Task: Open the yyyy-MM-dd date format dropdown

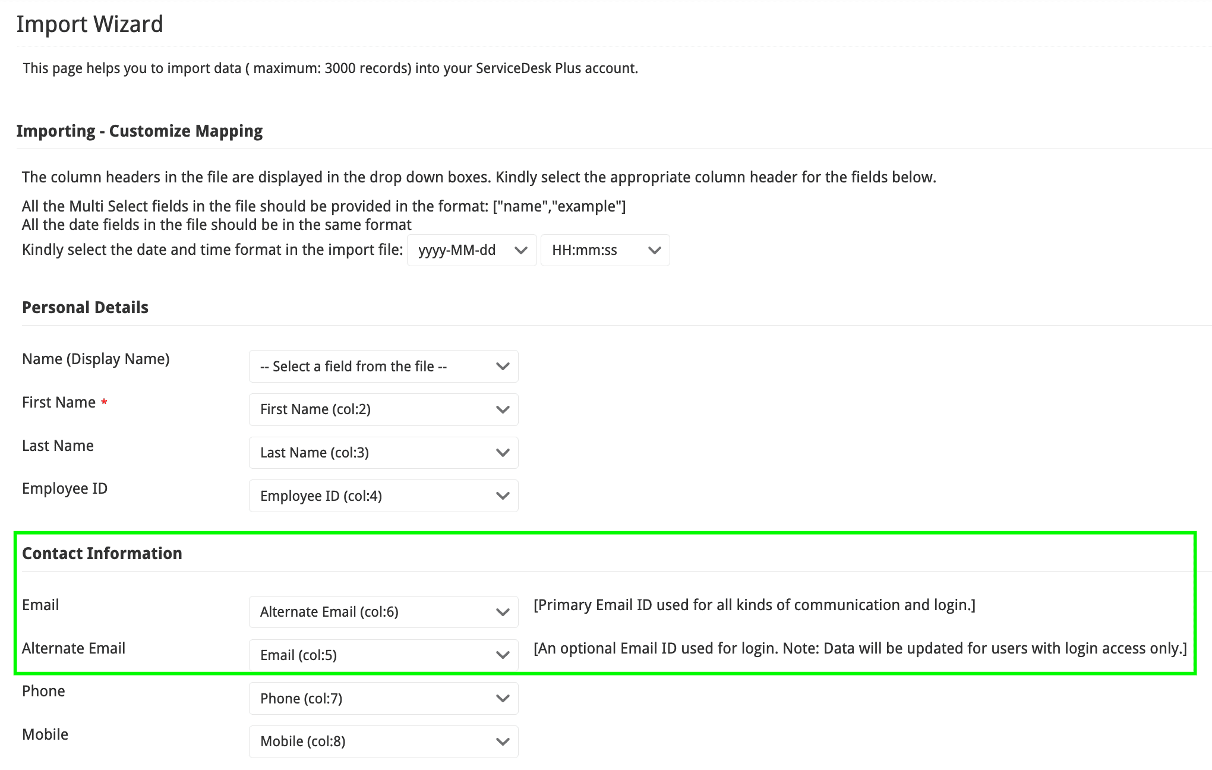Action: pyautogui.click(x=472, y=250)
